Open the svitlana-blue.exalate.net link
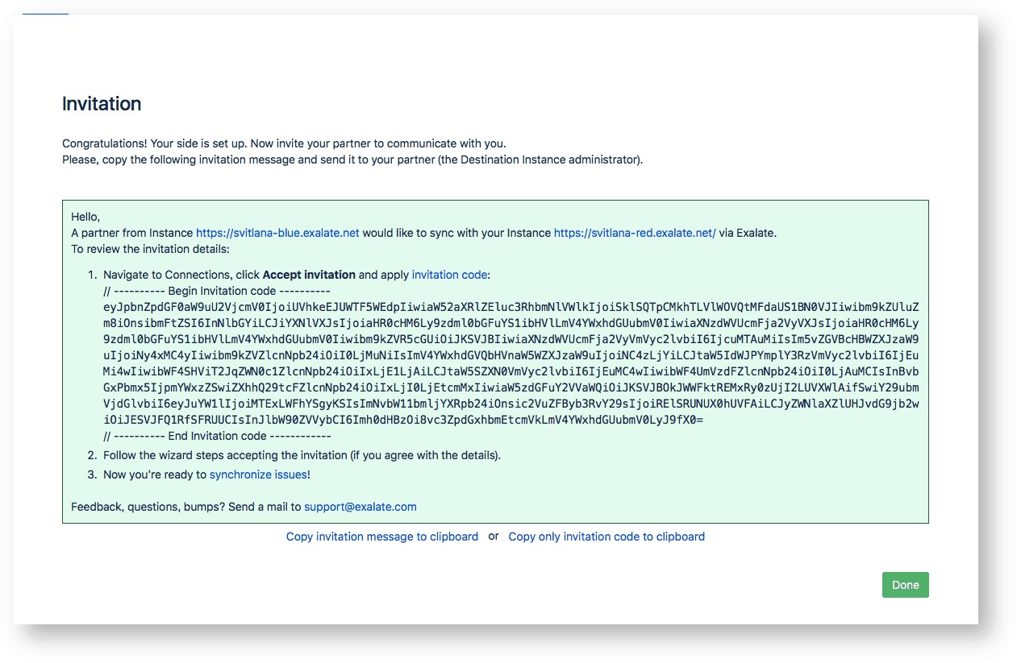 (x=277, y=233)
